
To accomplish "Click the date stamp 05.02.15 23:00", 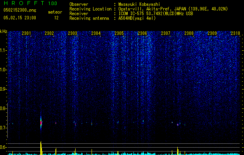I will 20,18.
